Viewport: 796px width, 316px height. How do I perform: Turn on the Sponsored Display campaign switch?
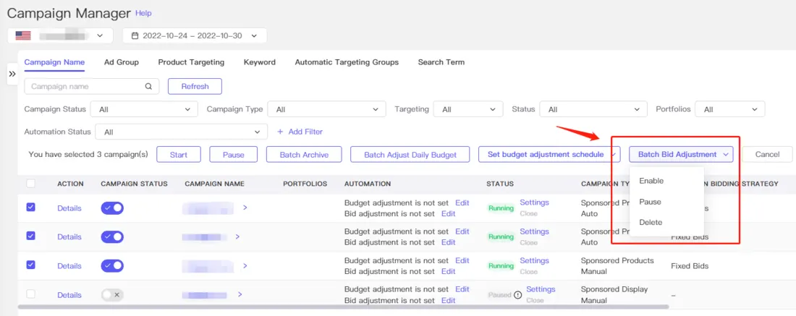112,295
